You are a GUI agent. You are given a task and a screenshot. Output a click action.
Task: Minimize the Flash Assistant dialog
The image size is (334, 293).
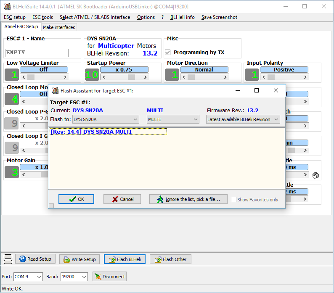tap(238, 90)
